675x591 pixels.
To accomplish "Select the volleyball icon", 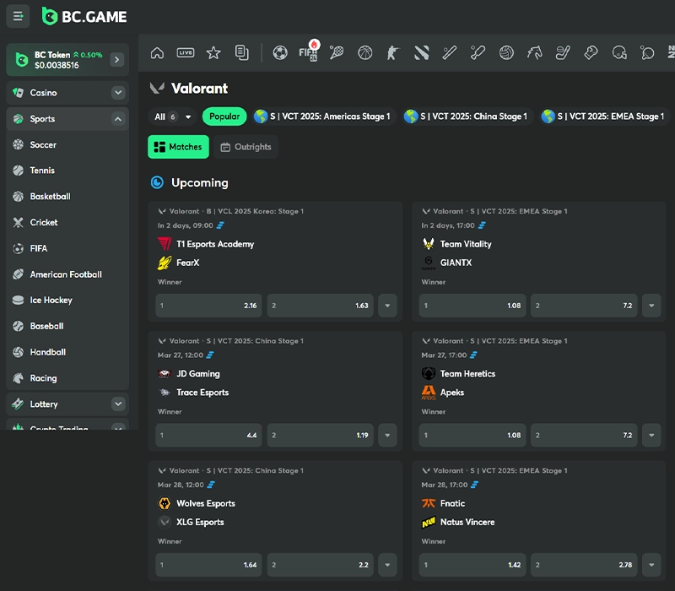I will [506, 53].
